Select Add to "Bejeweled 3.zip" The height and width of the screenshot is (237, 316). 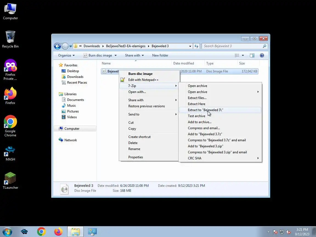click(220, 146)
